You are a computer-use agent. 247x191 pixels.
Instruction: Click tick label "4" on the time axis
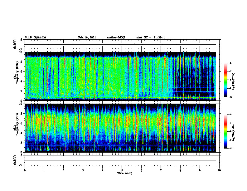(103, 170)
